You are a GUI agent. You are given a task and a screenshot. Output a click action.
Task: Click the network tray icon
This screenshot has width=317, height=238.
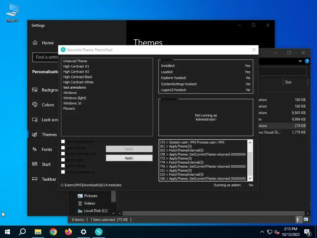click(270, 232)
